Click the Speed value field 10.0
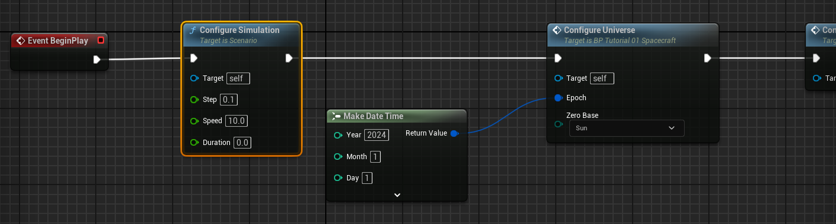The image size is (836, 224). pyautogui.click(x=236, y=121)
